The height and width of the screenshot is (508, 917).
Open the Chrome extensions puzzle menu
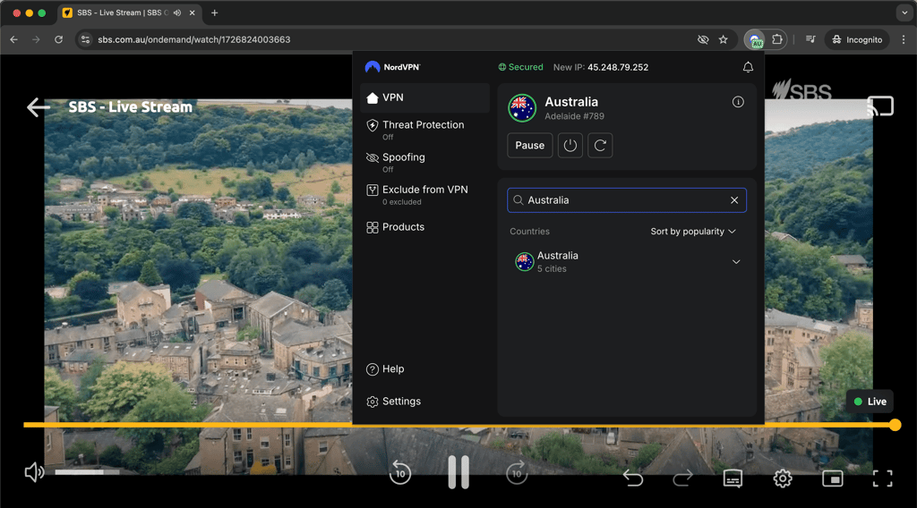pyautogui.click(x=776, y=39)
